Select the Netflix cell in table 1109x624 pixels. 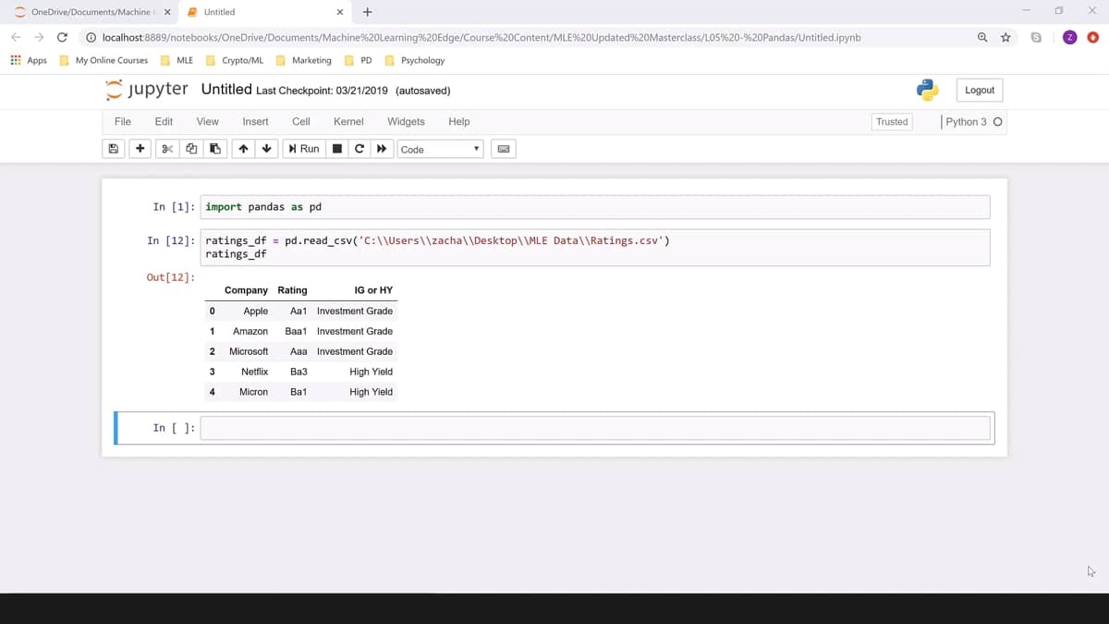point(254,372)
